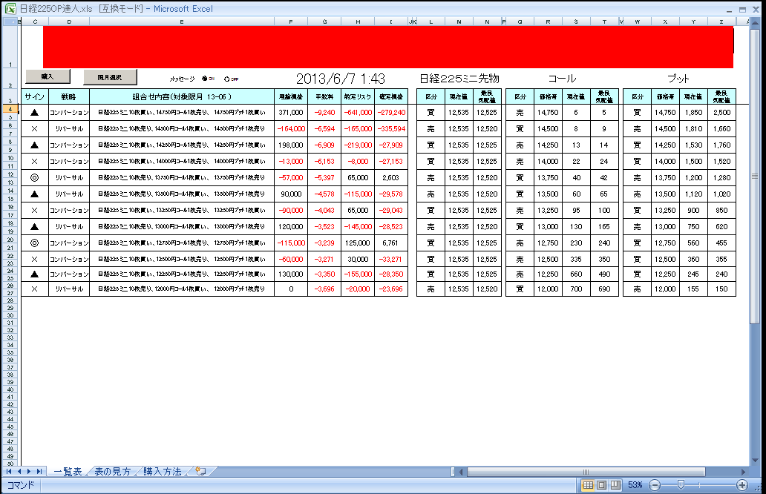
Task: Select column F header
Action: [x=291, y=22]
